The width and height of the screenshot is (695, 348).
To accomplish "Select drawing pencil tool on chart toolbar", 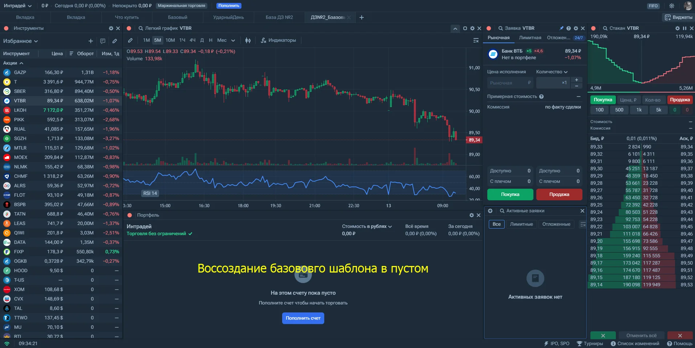I will [130, 40].
